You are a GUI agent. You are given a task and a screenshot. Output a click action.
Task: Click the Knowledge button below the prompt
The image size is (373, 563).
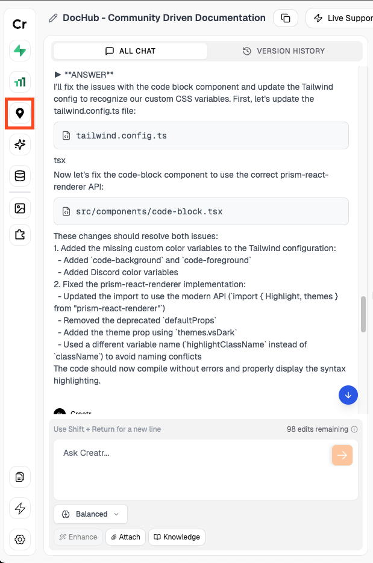(177, 537)
